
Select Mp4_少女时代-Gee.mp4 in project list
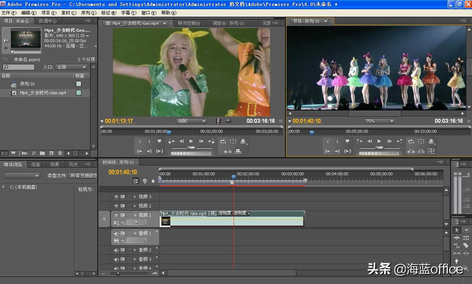click(x=43, y=93)
